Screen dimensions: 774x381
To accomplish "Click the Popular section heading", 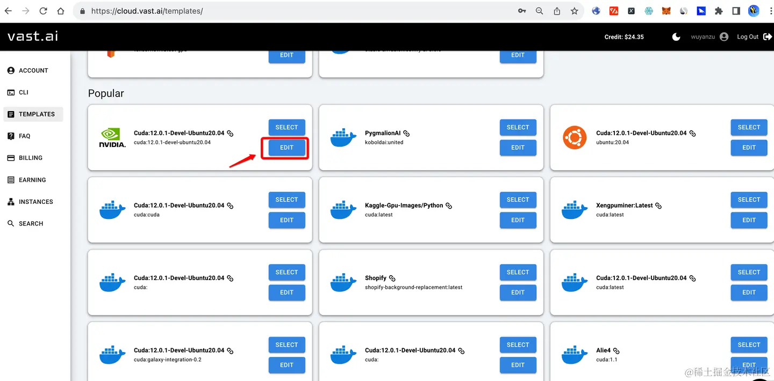I will (x=106, y=93).
